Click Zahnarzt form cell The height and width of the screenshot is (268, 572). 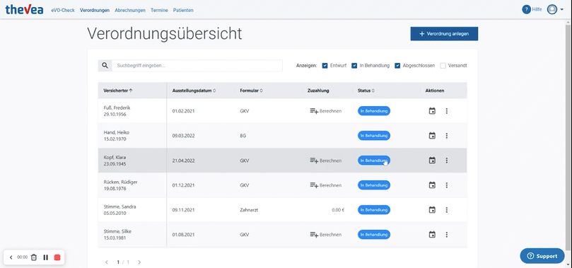249,210
